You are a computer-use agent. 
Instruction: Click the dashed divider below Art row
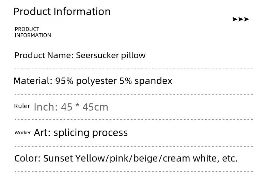[x=134, y=146]
